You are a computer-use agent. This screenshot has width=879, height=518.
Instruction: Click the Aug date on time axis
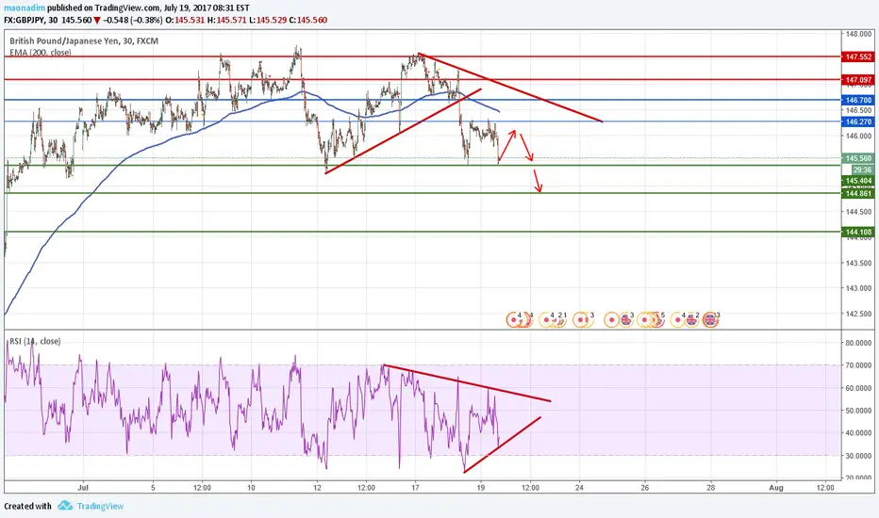776,488
